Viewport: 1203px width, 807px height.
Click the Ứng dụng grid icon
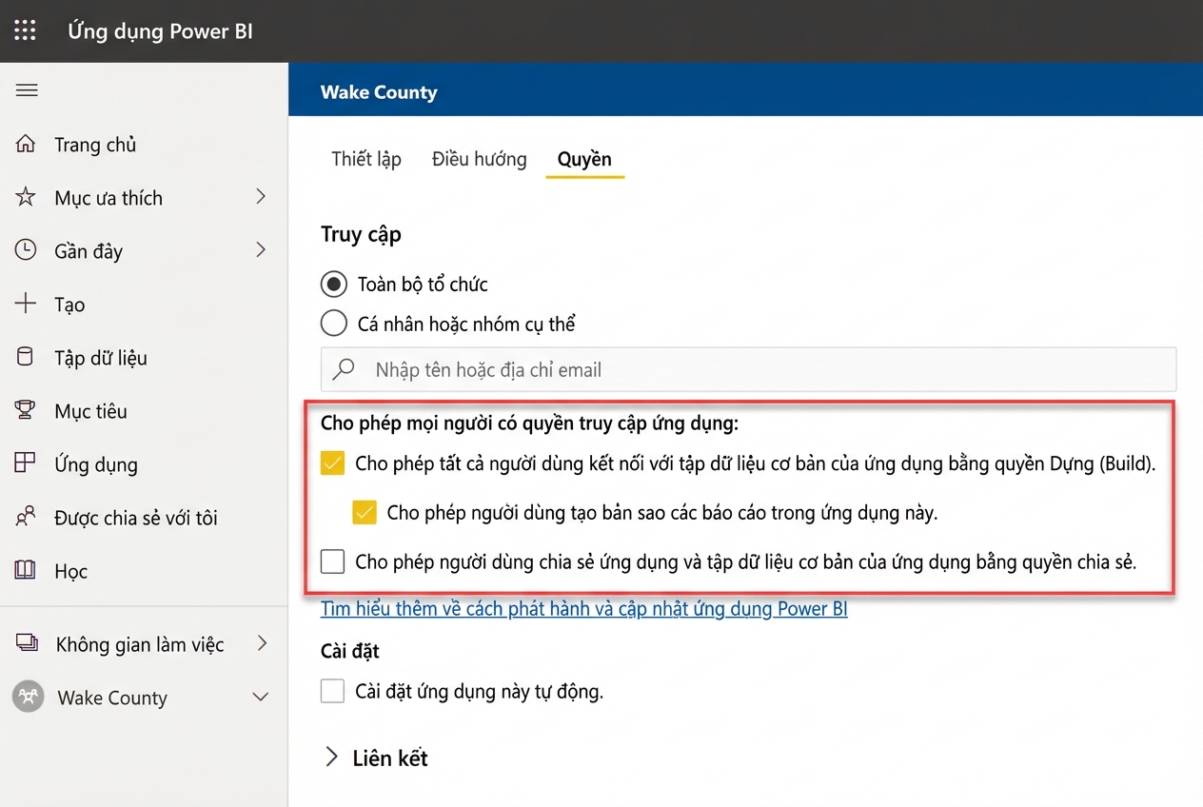tap(26, 463)
